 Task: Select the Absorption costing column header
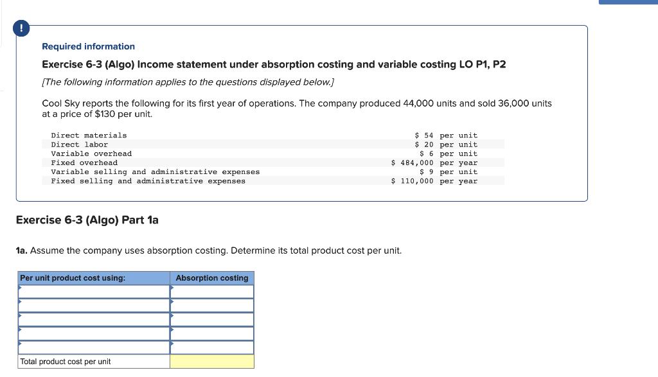[212, 277]
